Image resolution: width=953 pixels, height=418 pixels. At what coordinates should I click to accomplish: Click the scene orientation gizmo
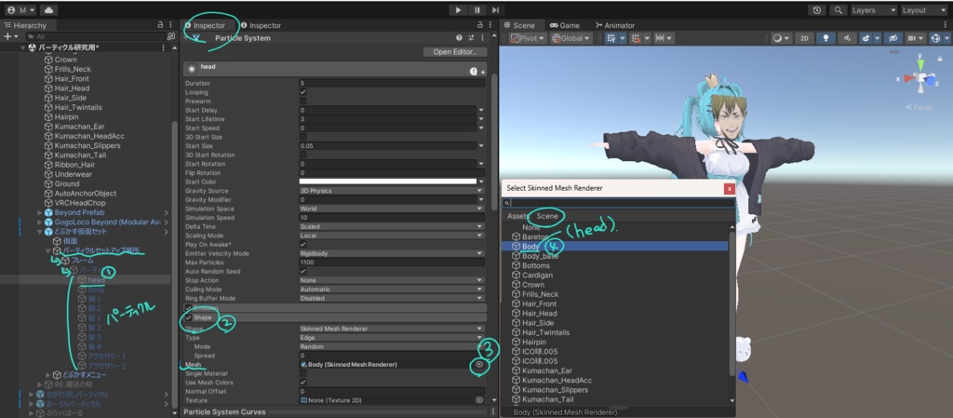click(921, 78)
